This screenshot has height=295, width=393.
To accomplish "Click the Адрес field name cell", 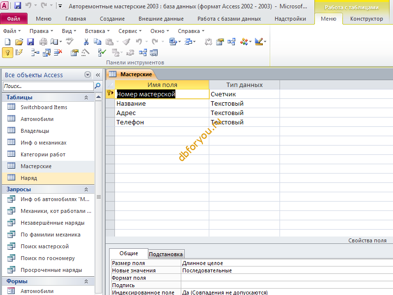I will (x=162, y=113).
